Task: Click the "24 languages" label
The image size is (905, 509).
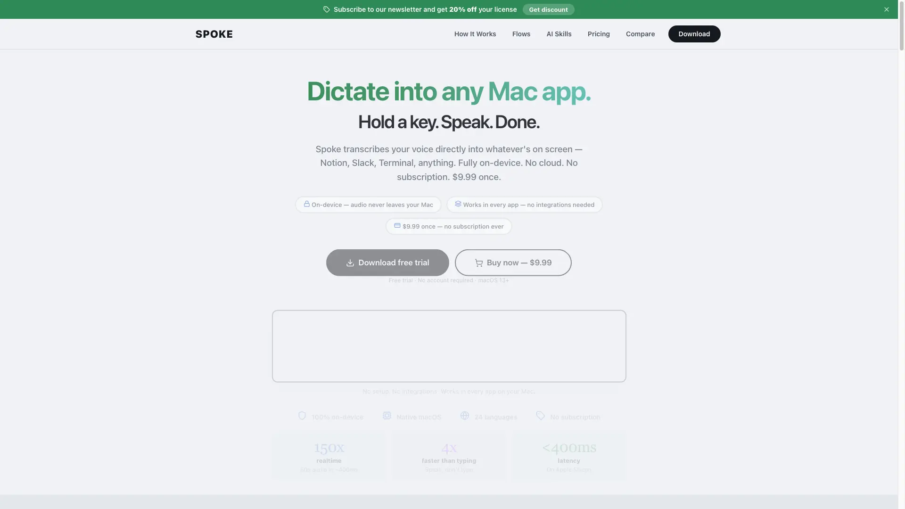Action: [x=496, y=417]
